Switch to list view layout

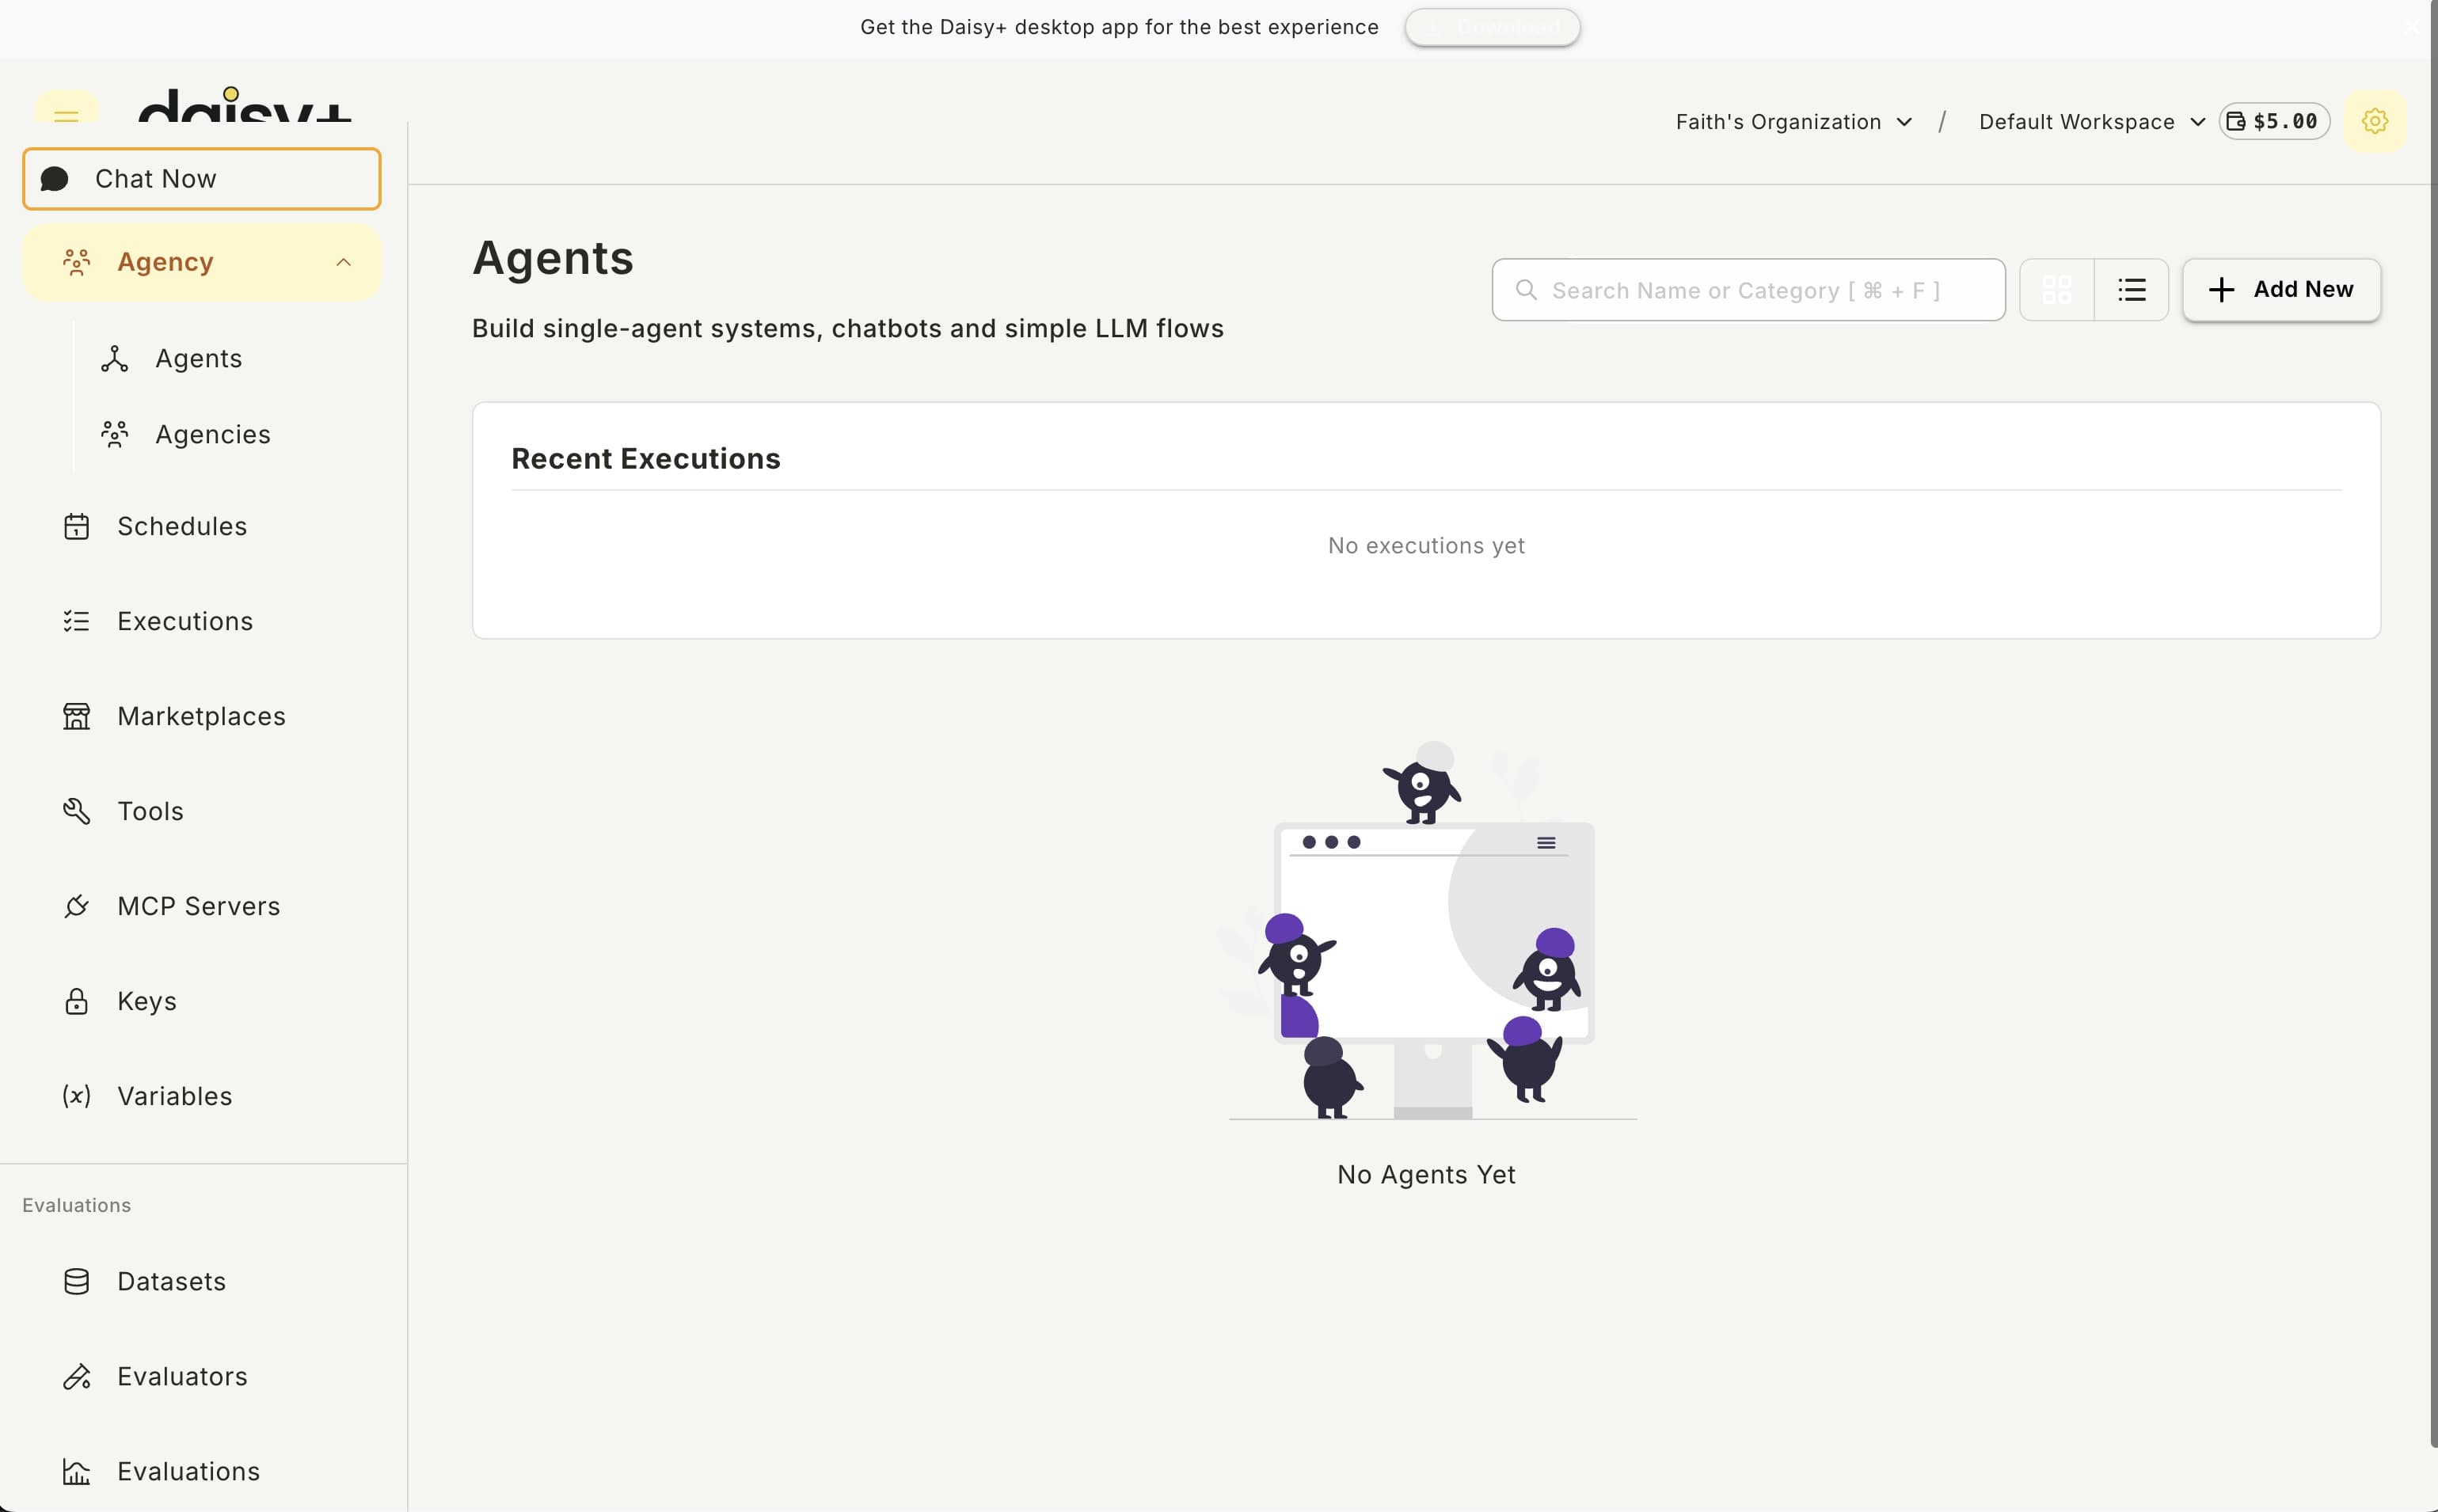click(x=2131, y=290)
